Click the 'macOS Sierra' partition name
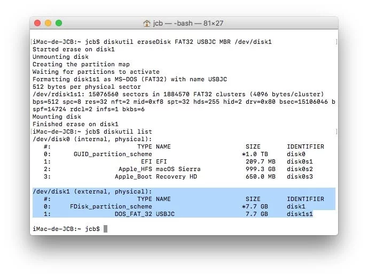 [x=178, y=169]
